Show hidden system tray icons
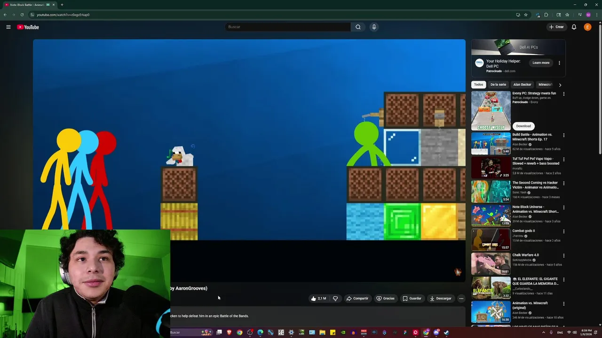This screenshot has width=602, height=338. (544, 332)
